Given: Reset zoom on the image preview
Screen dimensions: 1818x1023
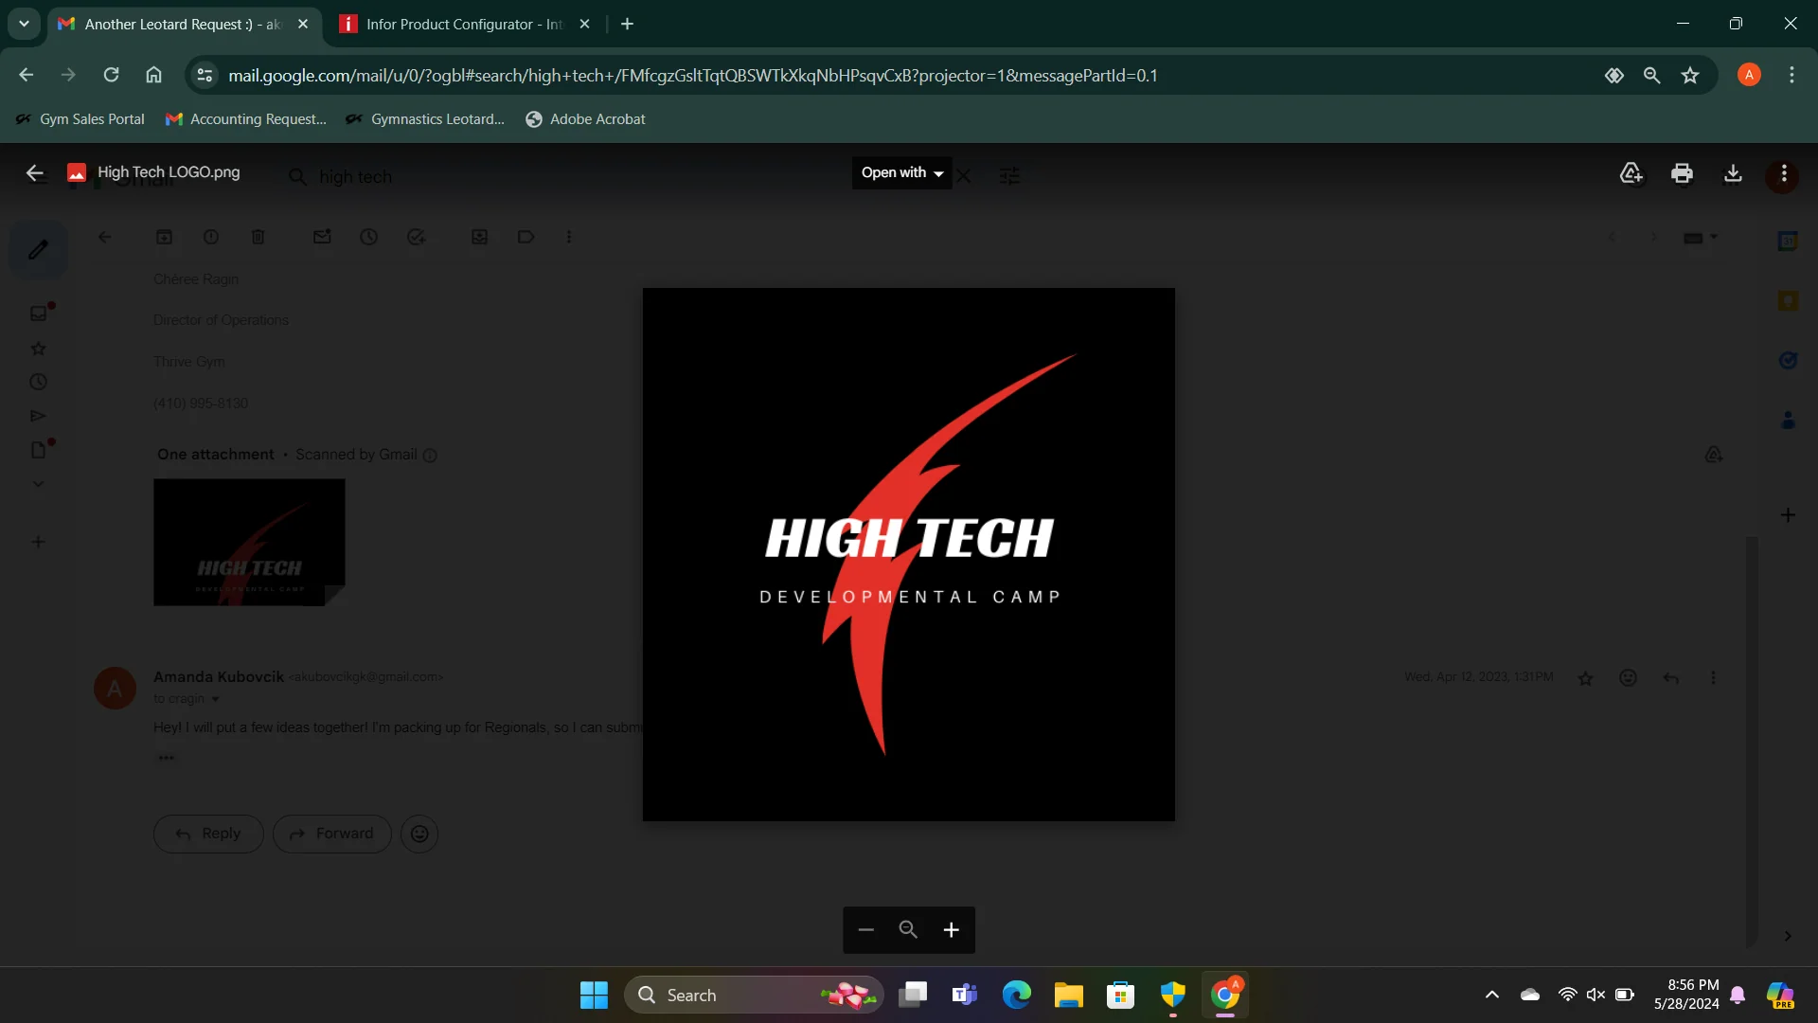Looking at the screenshot, I should tap(908, 930).
